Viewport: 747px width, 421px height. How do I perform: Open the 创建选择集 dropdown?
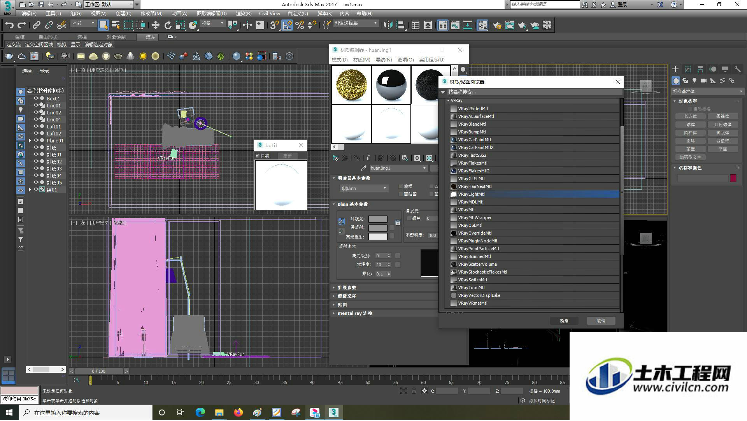pos(356,23)
